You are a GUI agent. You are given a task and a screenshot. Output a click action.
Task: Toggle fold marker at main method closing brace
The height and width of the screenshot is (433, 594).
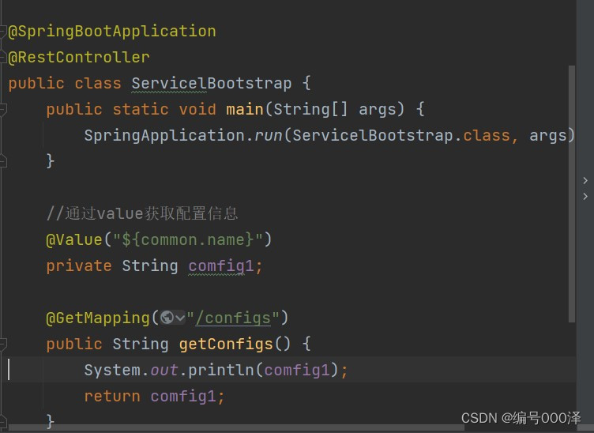(2, 161)
